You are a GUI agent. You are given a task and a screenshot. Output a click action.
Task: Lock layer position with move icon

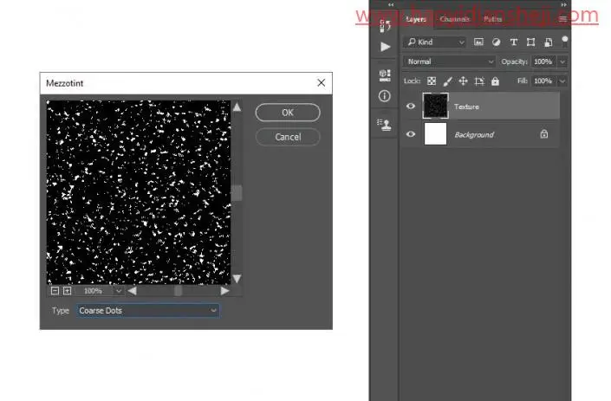pos(463,81)
